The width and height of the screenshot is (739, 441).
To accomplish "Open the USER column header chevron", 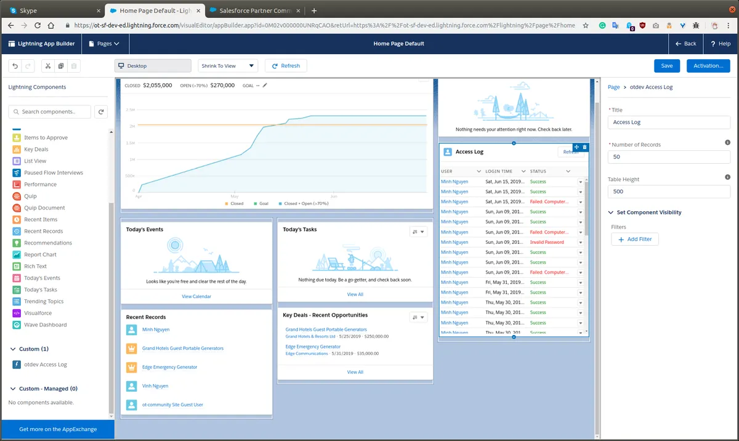I will click(479, 171).
